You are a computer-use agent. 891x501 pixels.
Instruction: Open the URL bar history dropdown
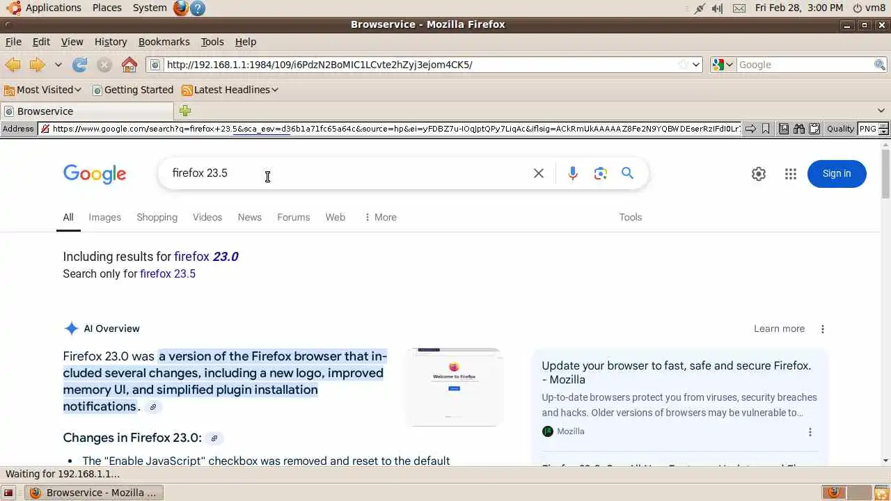[697, 65]
